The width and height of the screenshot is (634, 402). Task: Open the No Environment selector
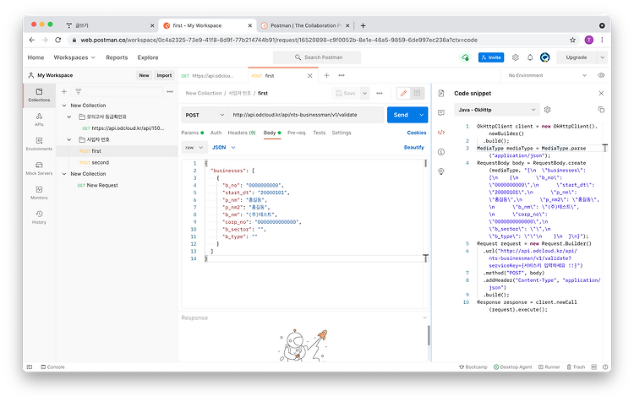click(548, 75)
